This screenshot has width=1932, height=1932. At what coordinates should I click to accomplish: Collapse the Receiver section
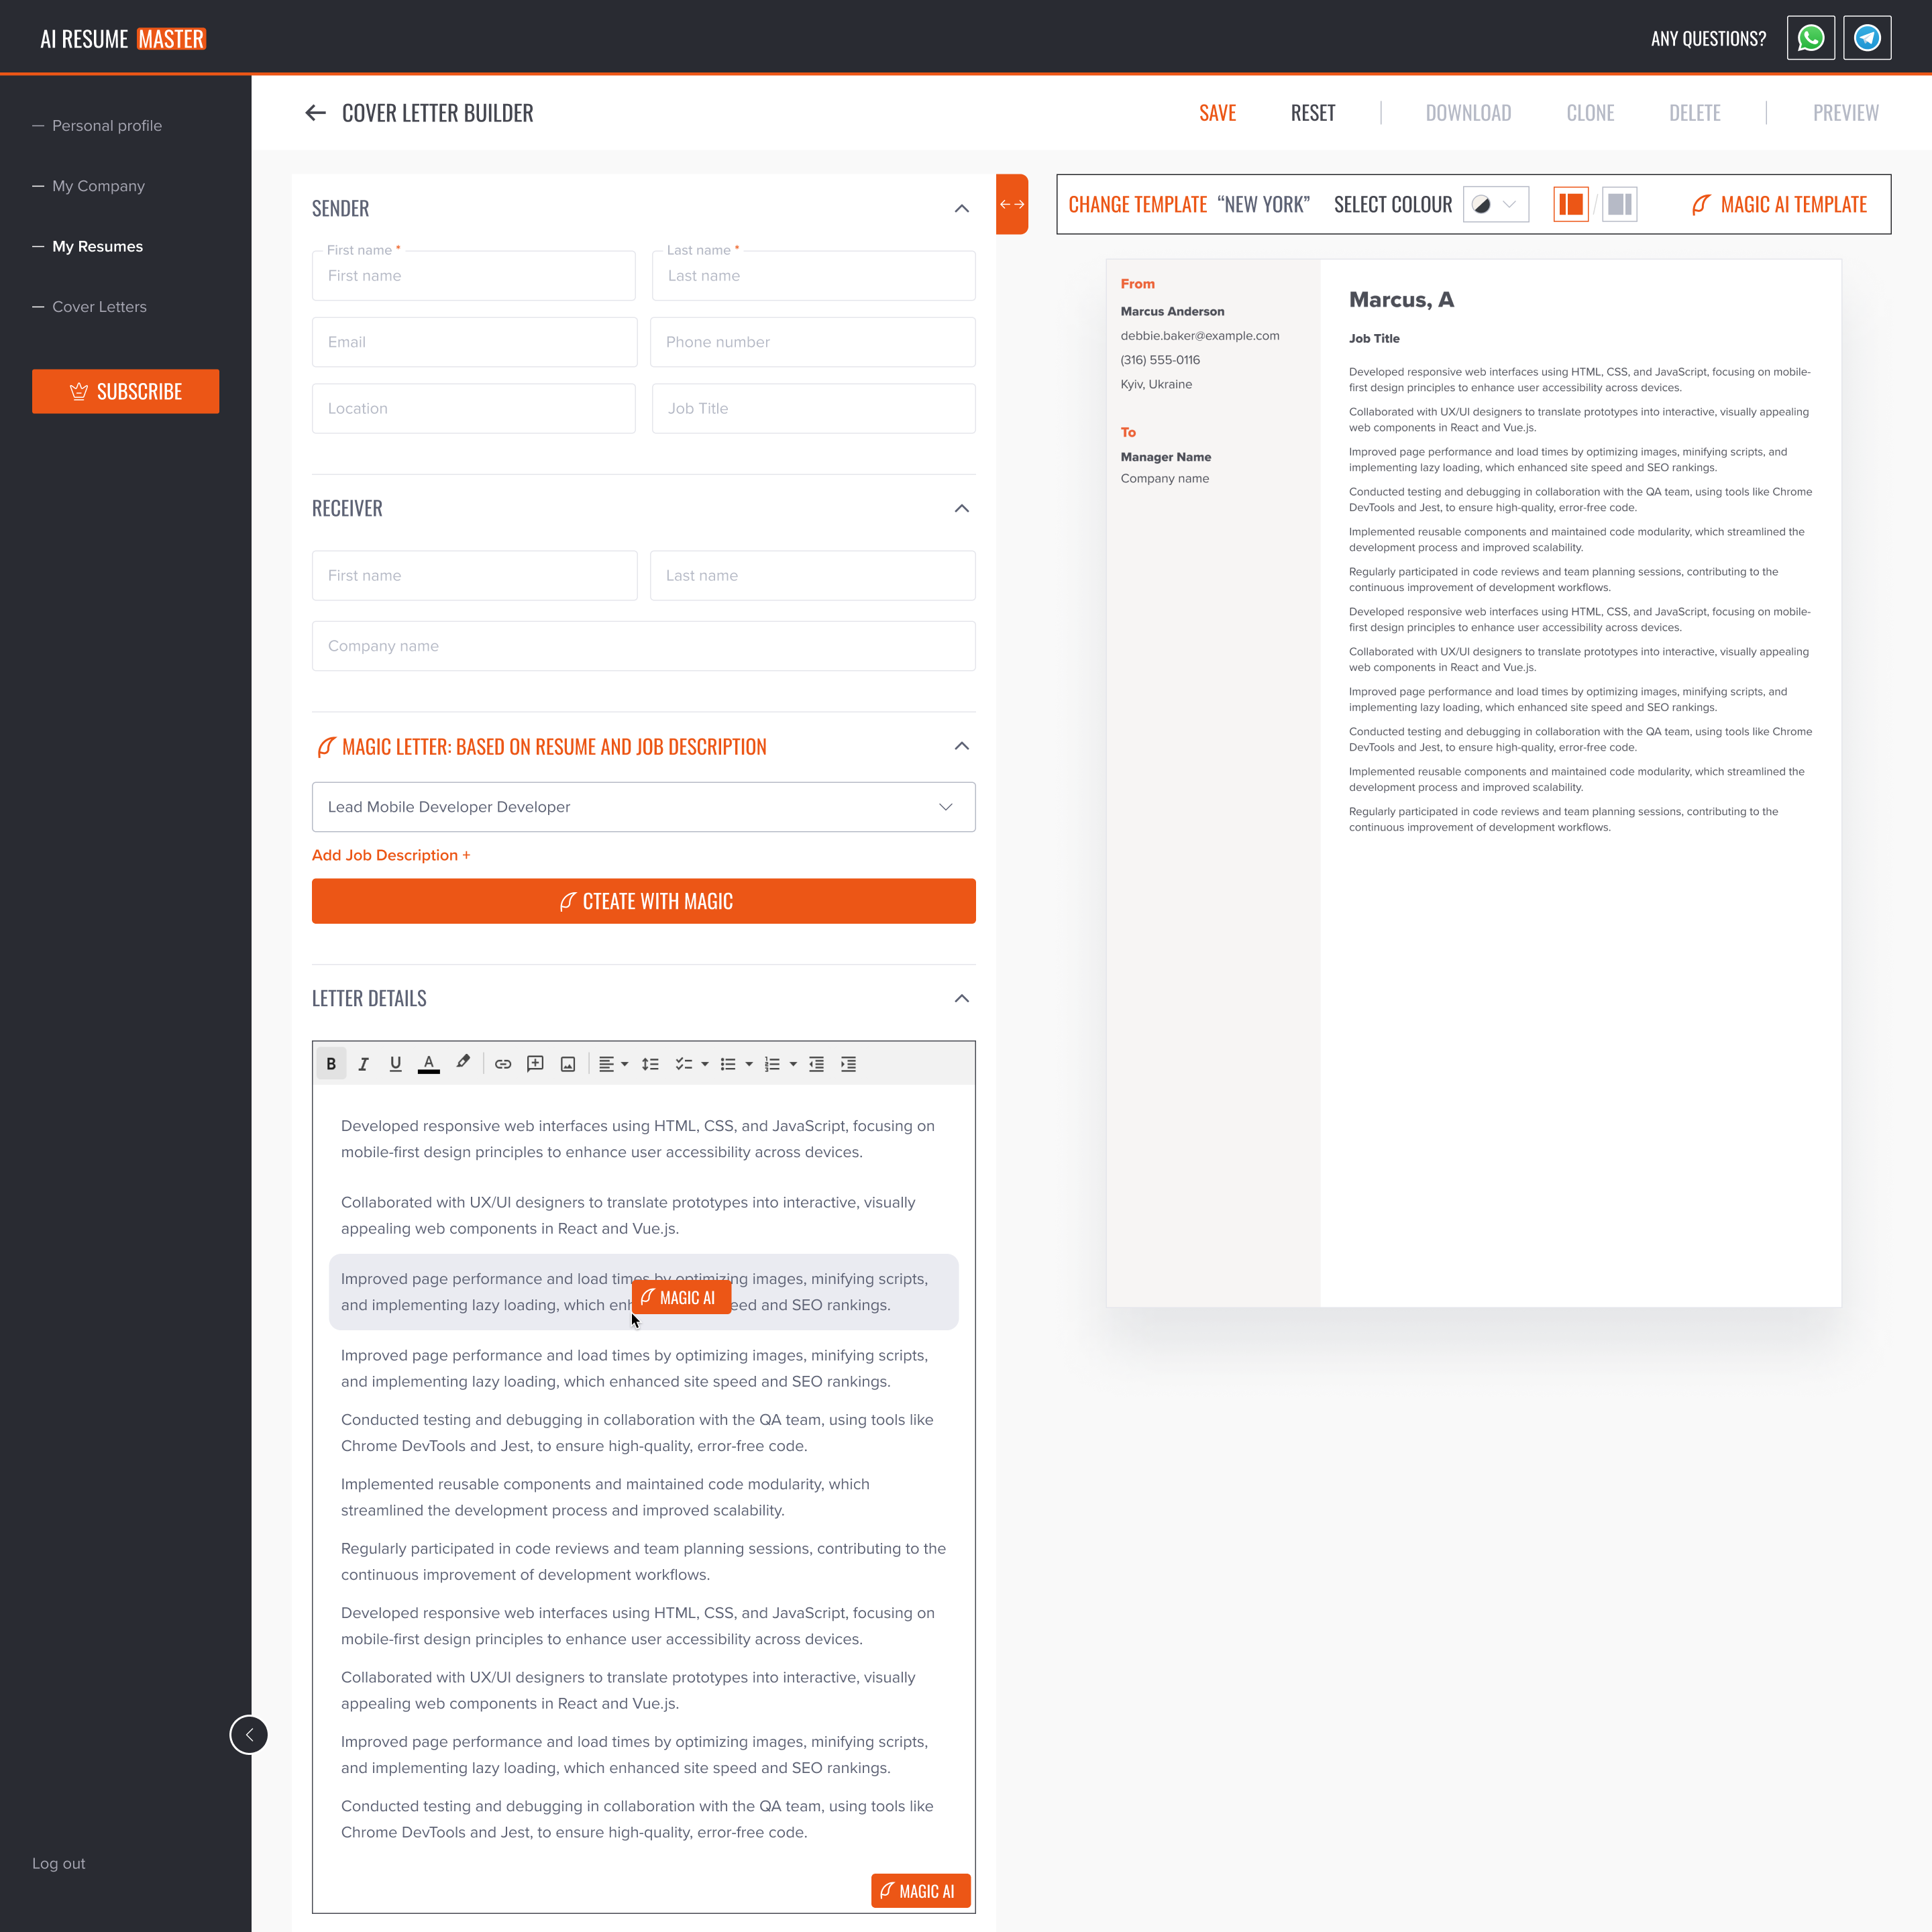click(962, 508)
